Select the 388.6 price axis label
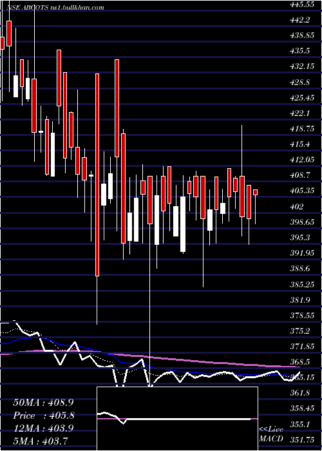322x451 pixels. pos(299,269)
